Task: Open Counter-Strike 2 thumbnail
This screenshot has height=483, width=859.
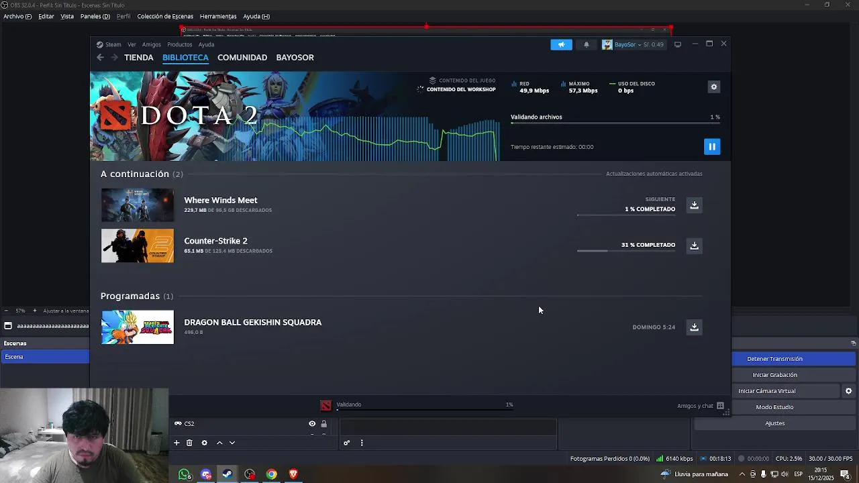Action: pos(138,246)
